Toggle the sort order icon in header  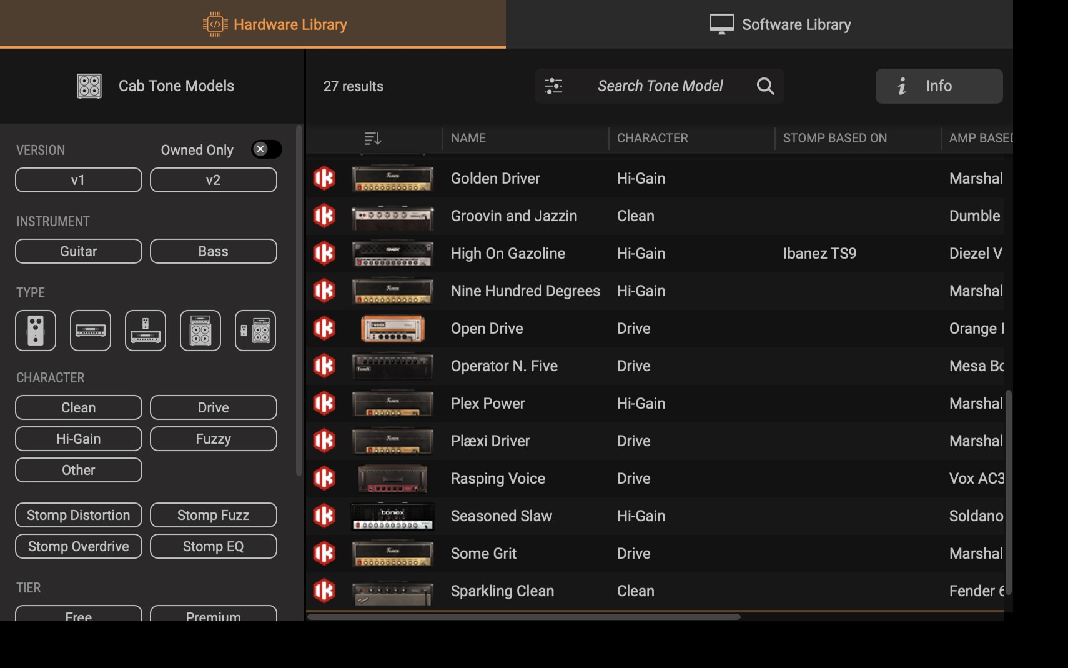pos(373,138)
